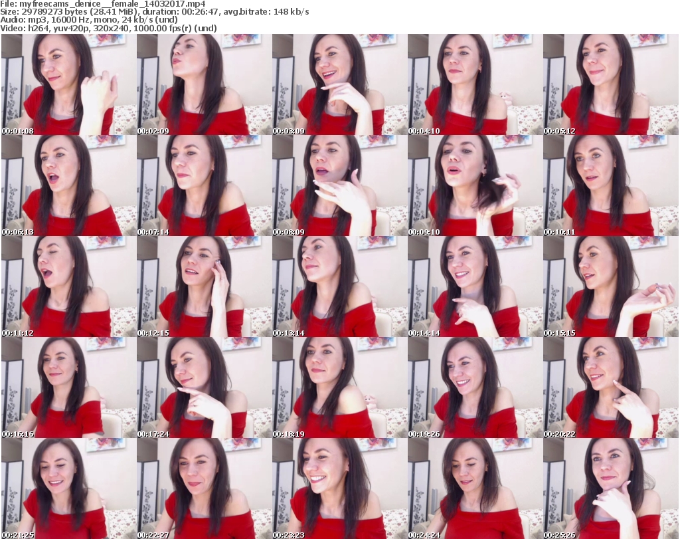Open the frame labeled 00:14:14

475,287
